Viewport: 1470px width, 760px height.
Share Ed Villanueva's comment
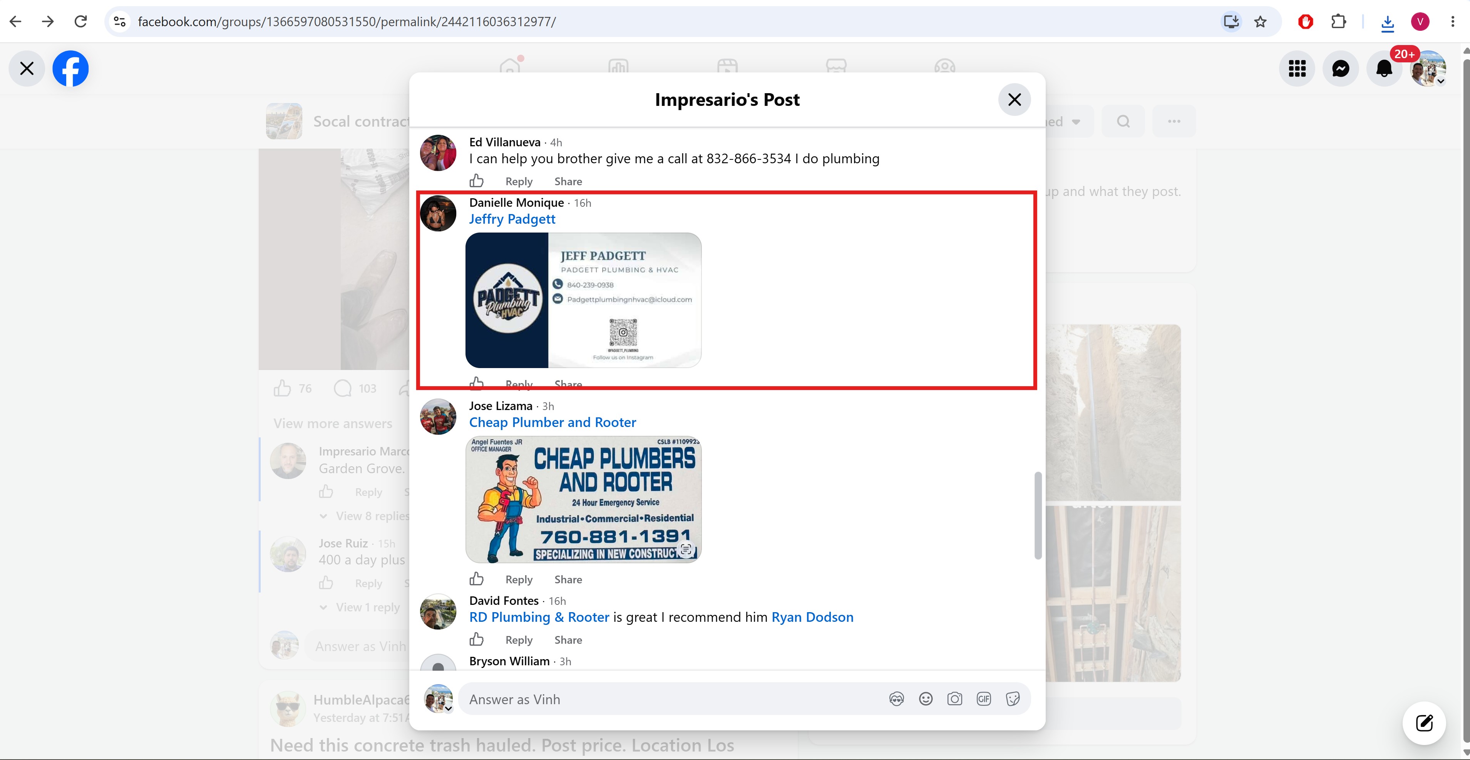tap(568, 181)
